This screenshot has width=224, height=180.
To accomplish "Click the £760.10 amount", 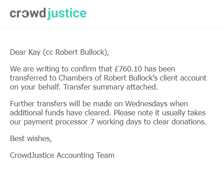I will pos(128,69).
